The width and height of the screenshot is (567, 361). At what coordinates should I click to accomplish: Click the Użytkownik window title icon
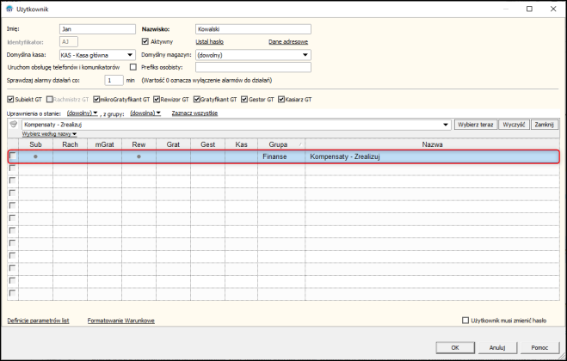click(9, 9)
